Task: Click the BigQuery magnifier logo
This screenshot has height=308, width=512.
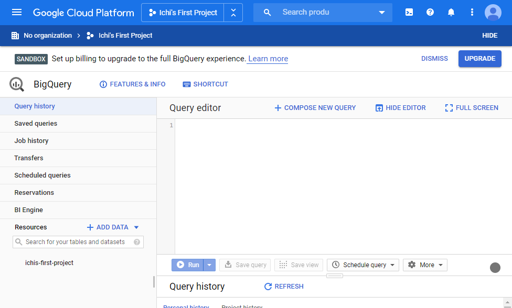Action: coord(17,84)
